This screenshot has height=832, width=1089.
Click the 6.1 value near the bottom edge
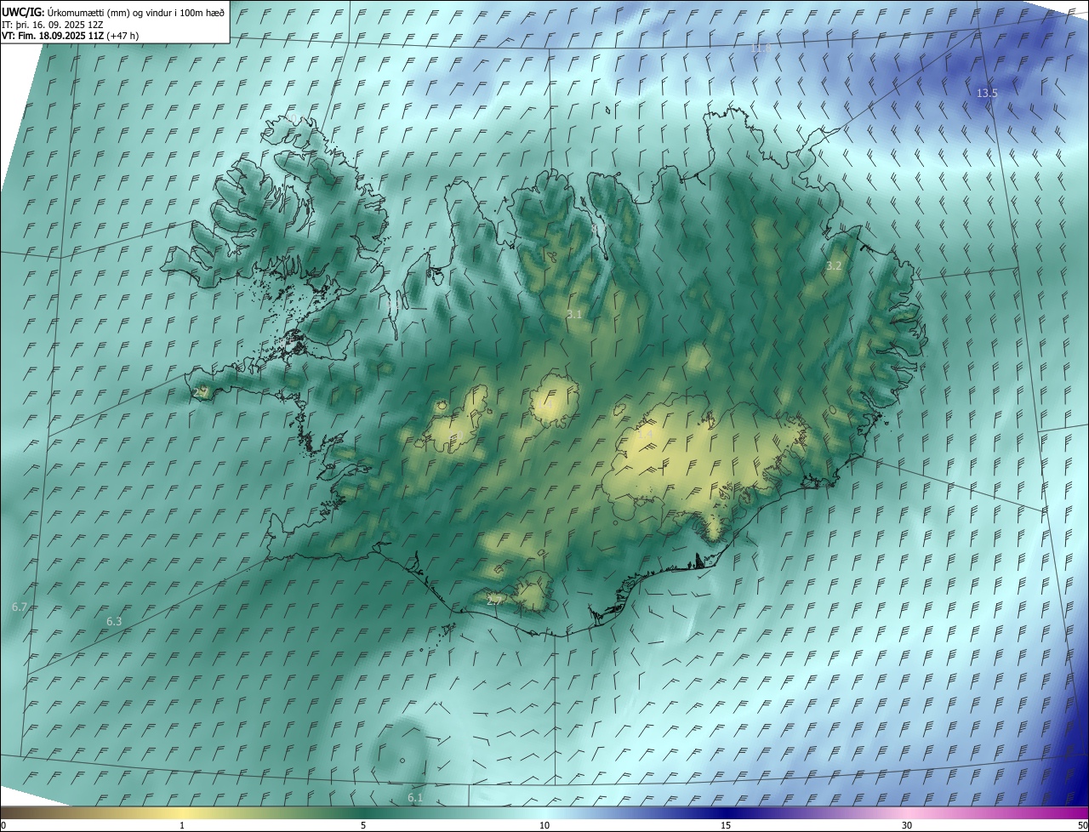pos(415,798)
